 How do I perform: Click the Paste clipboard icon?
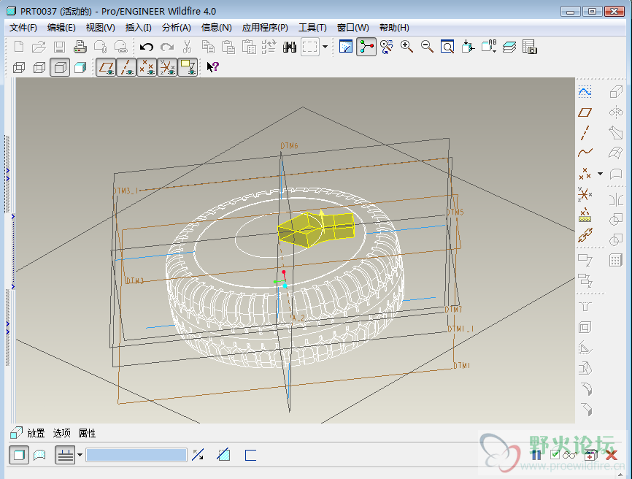click(228, 47)
